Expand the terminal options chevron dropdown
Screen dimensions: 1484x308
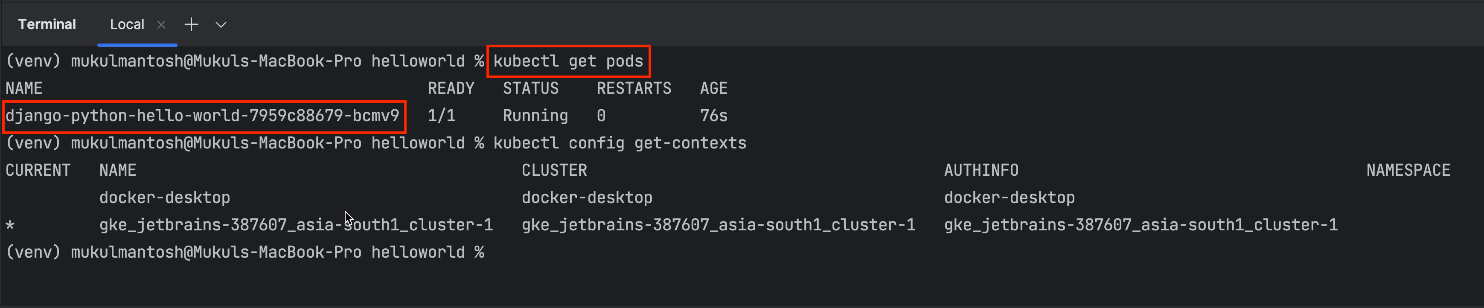221,25
